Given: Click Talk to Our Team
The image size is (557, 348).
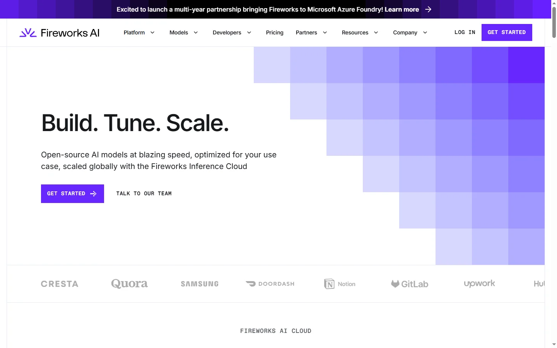Looking at the screenshot, I should (x=144, y=194).
